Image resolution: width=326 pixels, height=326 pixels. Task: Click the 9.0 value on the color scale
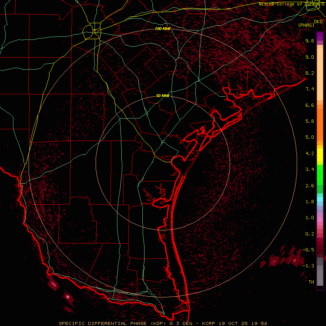310,57
